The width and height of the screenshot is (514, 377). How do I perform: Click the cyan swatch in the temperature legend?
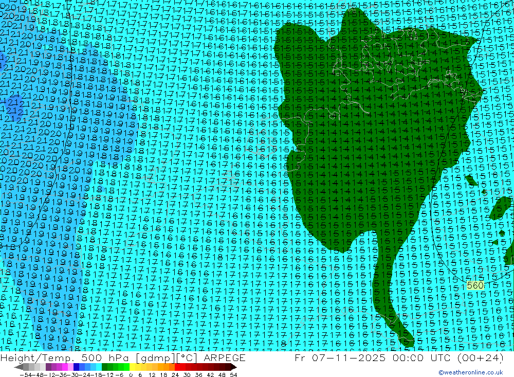click(99, 367)
